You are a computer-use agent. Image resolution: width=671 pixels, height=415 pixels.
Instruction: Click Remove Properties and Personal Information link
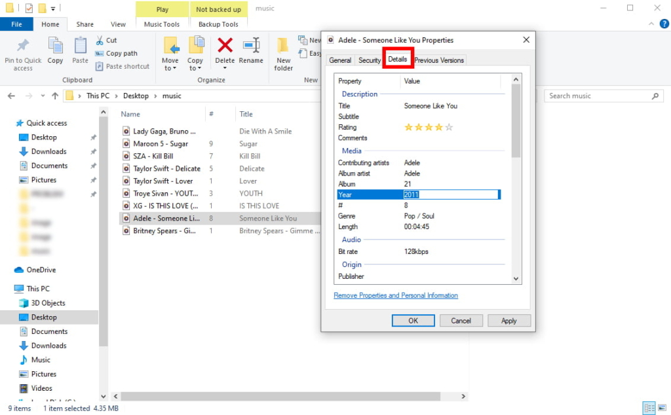pyautogui.click(x=396, y=296)
